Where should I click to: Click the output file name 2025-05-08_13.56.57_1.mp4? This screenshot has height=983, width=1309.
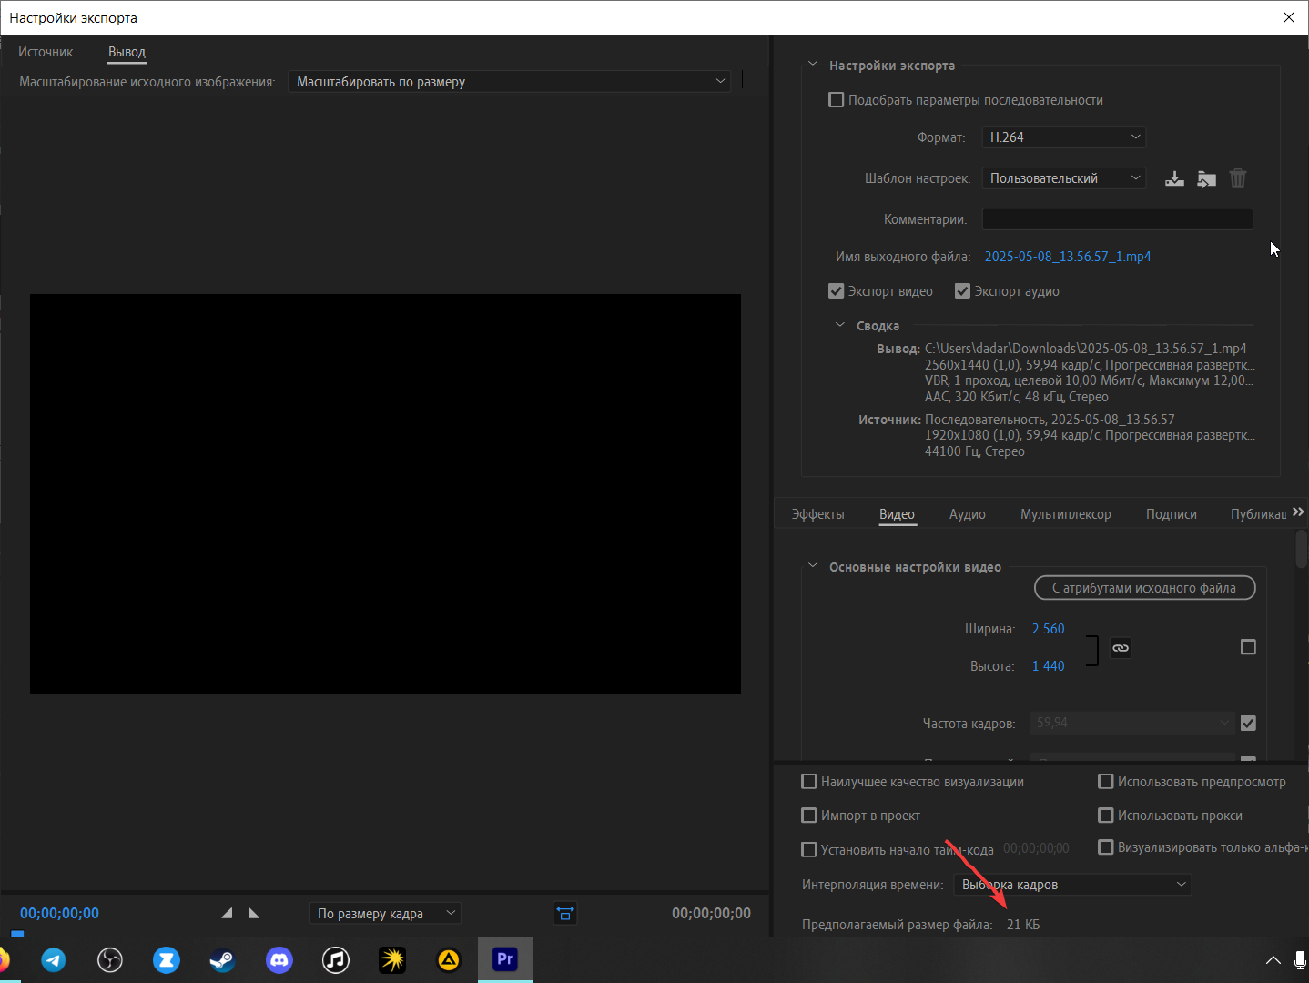tap(1067, 257)
